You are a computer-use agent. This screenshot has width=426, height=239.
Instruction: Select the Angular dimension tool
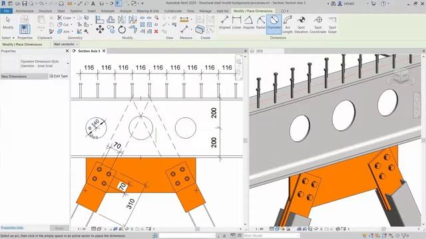coord(248,23)
